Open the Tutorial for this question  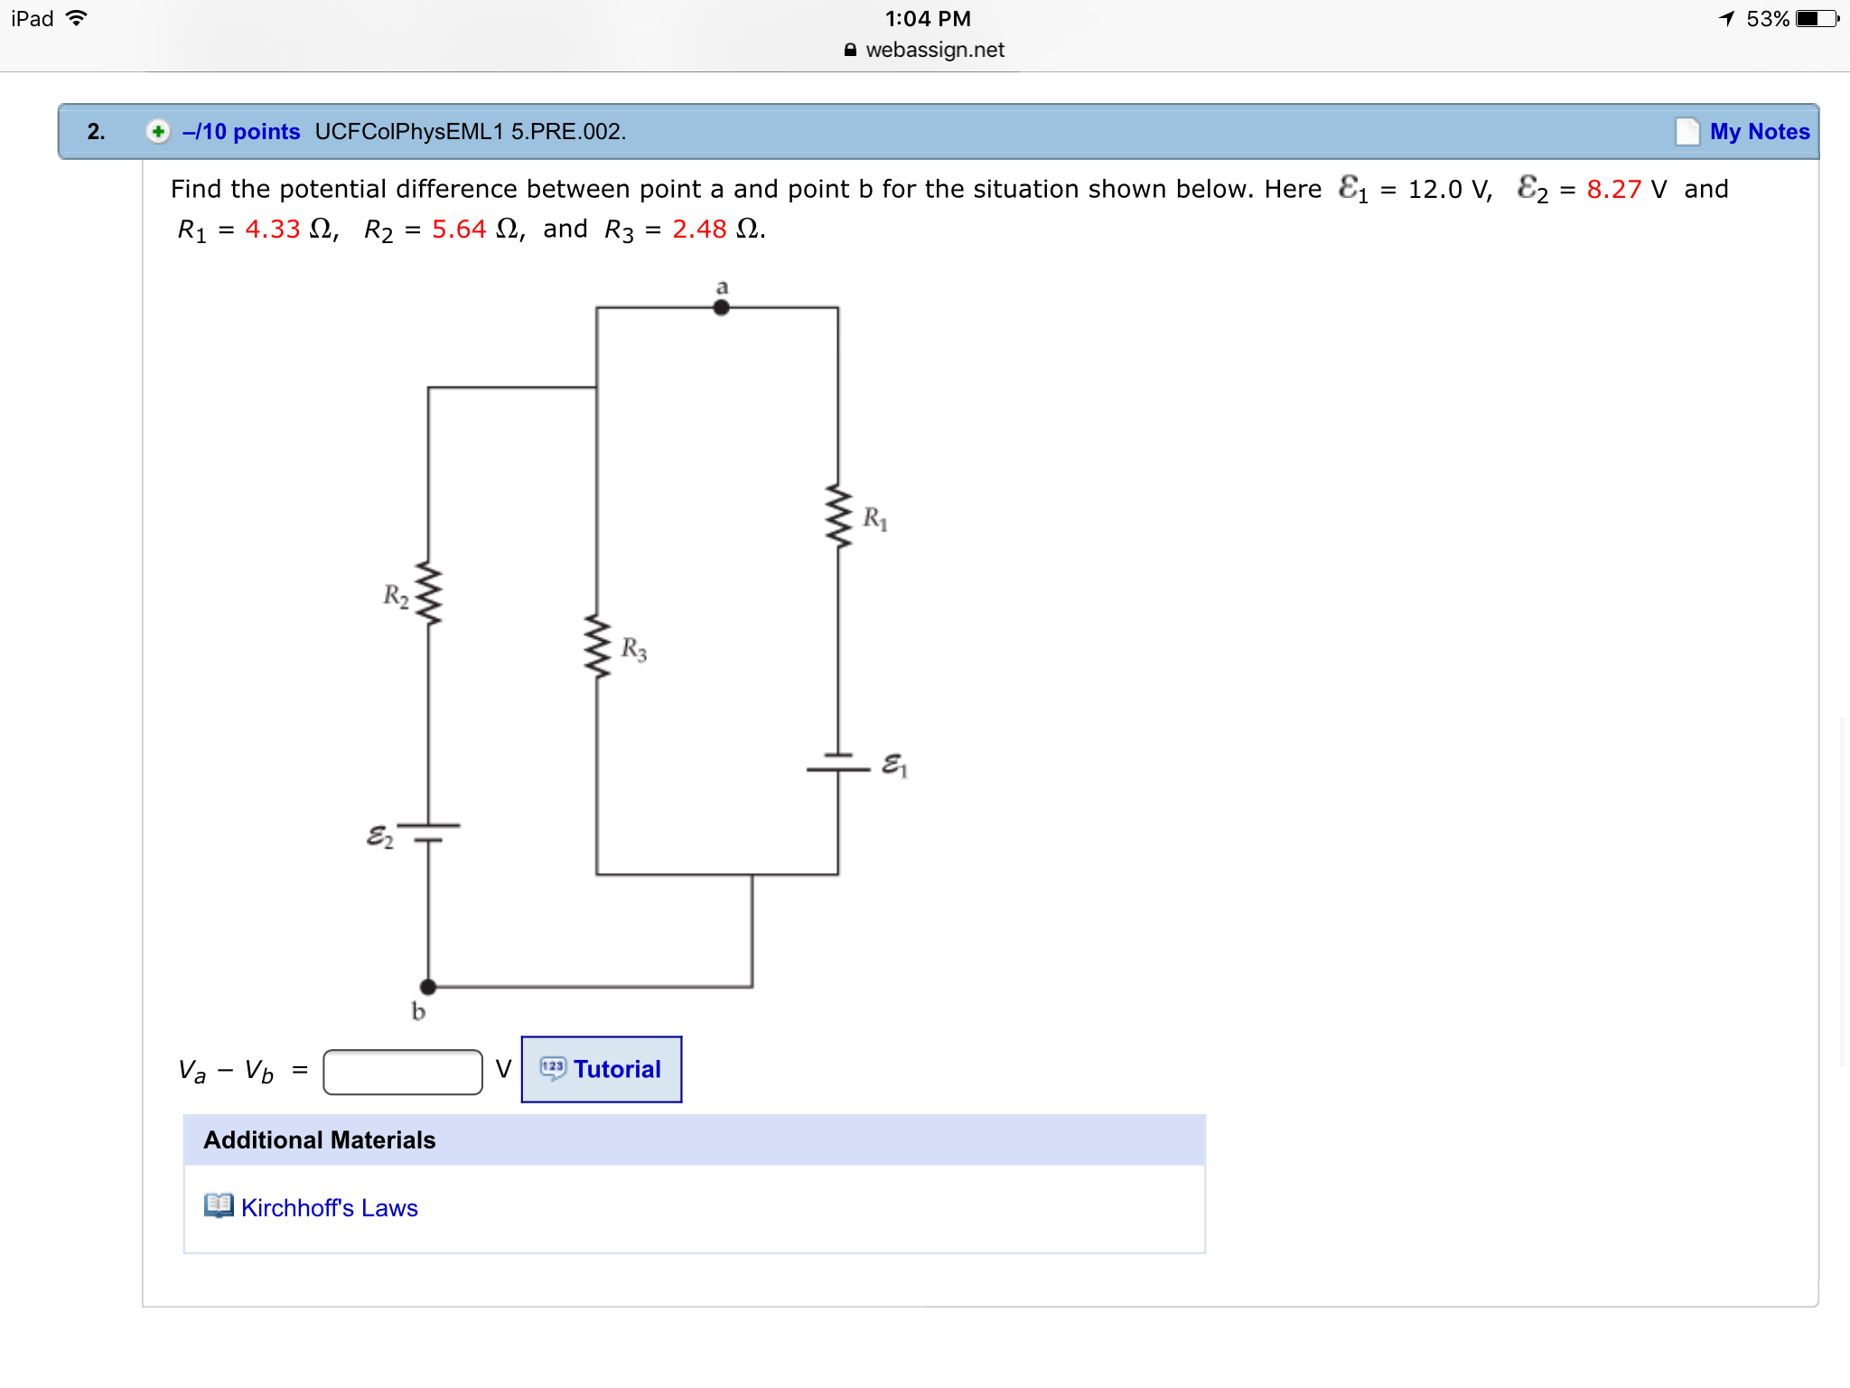616,1069
